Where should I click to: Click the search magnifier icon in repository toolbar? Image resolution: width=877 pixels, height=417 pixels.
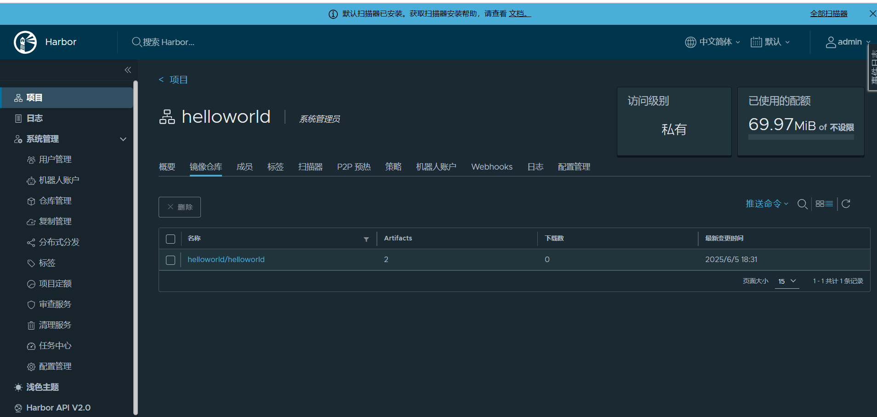pos(803,204)
